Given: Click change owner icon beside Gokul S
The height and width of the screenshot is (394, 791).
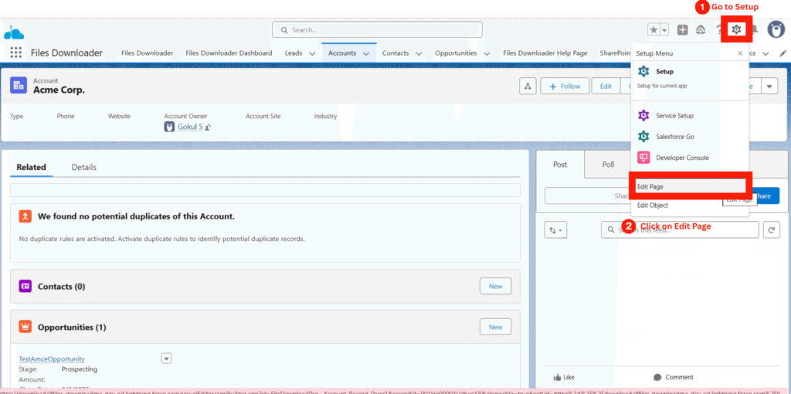Looking at the screenshot, I should pos(208,127).
